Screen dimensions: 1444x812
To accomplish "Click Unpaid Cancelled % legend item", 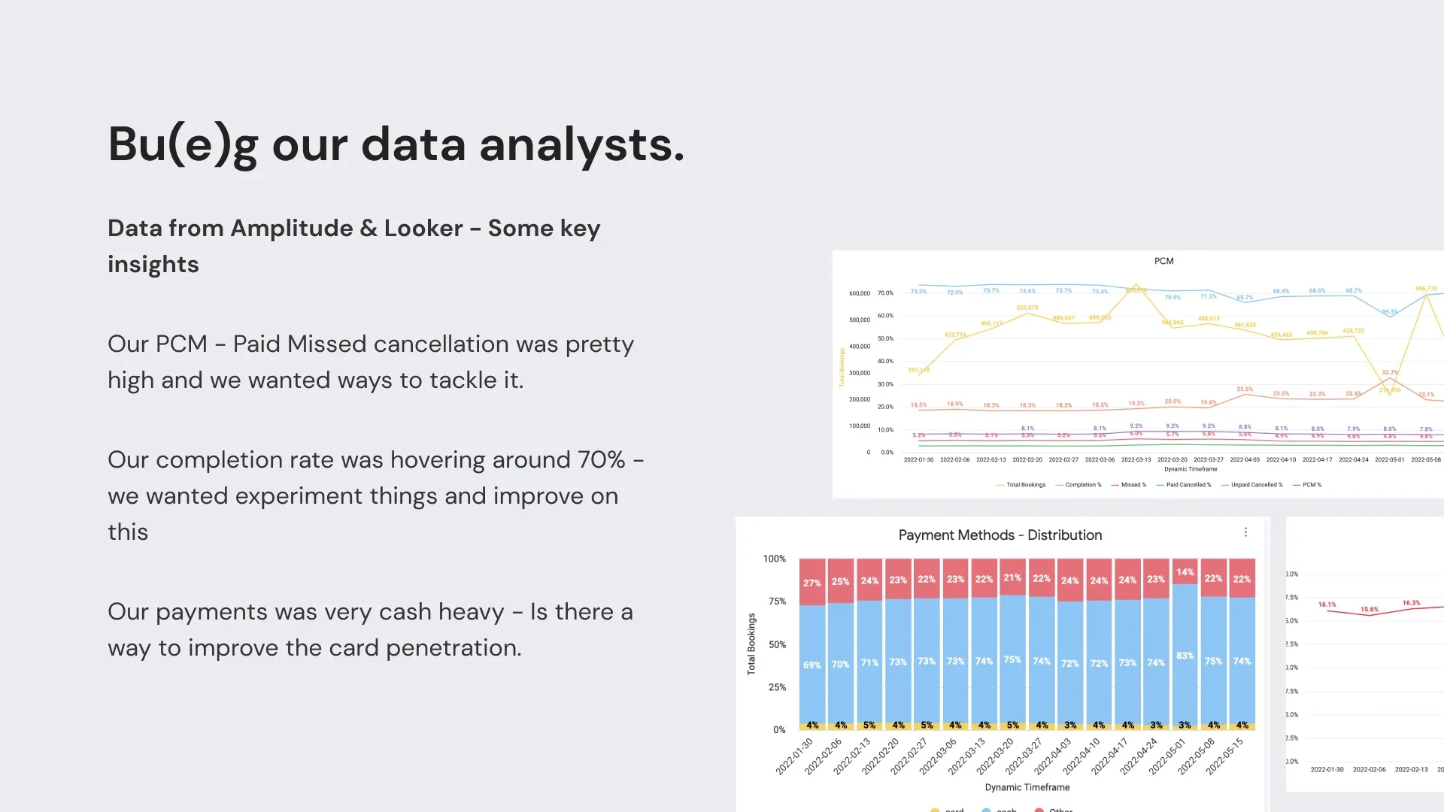I will (x=1256, y=485).
